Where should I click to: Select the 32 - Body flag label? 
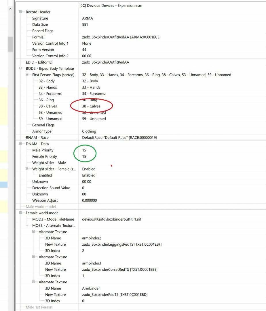(x=47, y=81)
